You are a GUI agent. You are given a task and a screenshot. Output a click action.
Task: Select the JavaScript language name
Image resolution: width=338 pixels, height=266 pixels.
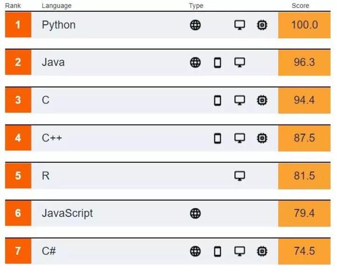[67, 213]
